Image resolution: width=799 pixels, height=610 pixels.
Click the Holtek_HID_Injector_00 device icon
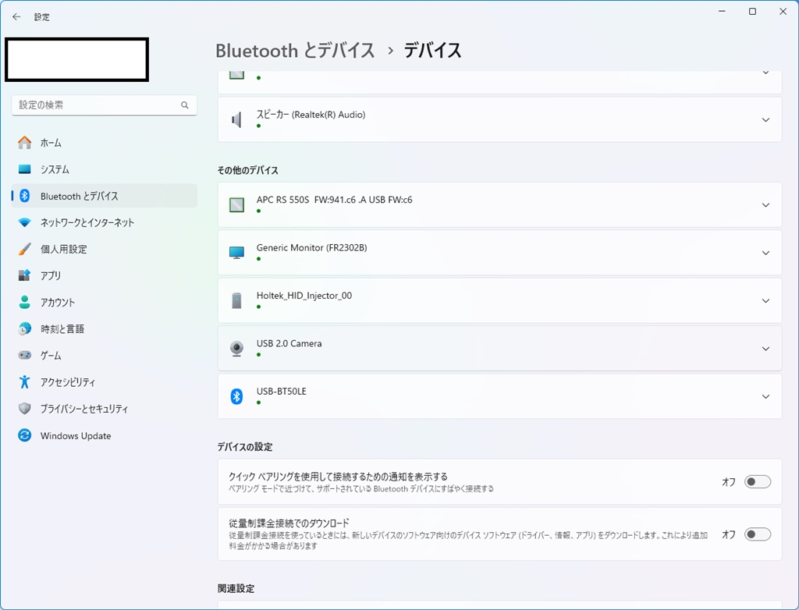click(236, 300)
